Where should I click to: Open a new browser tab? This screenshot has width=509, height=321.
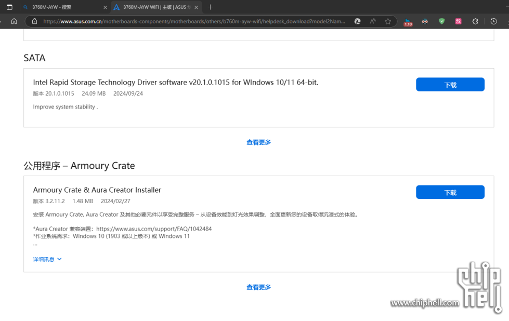click(x=211, y=7)
